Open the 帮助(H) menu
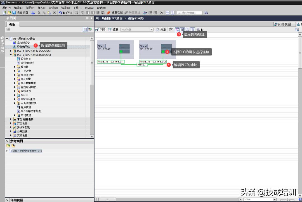The image size is (302, 202). pos(101,8)
